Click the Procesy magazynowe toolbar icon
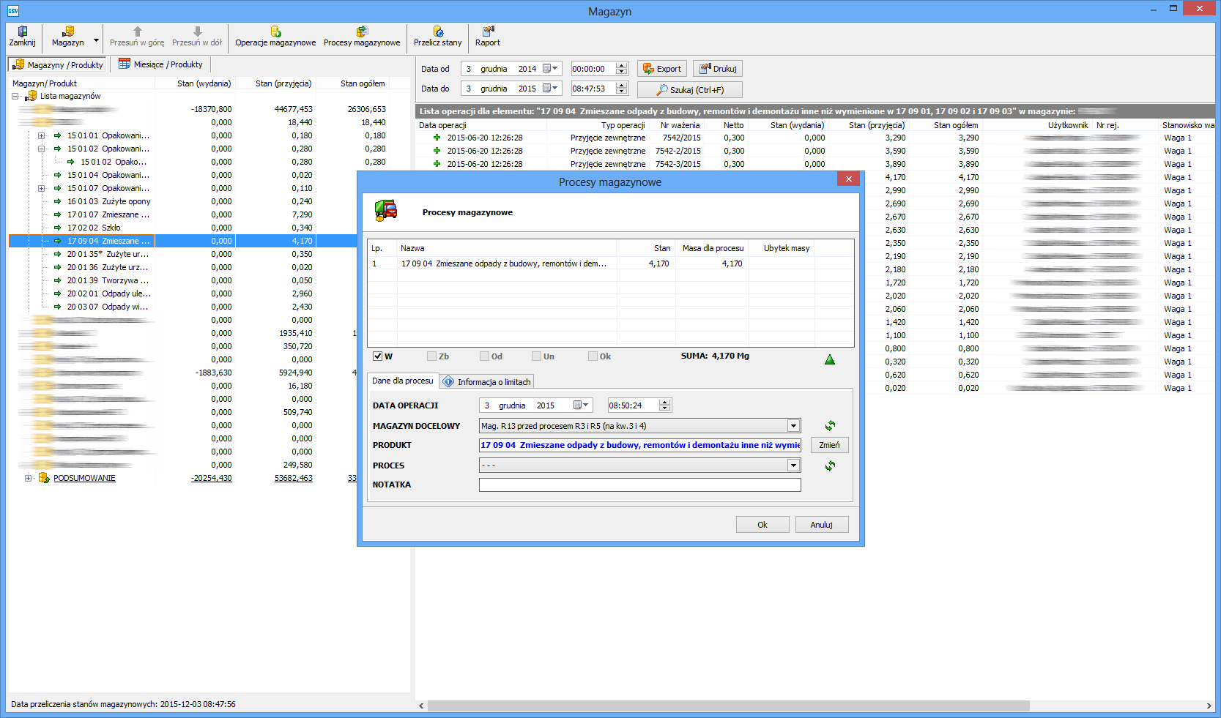The width and height of the screenshot is (1221, 718). coord(362,31)
